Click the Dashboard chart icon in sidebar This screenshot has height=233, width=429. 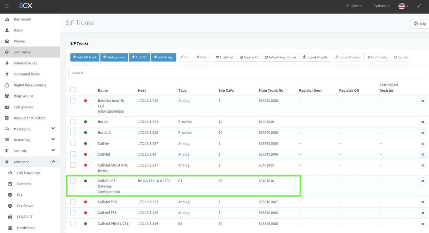[x=7, y=19]
